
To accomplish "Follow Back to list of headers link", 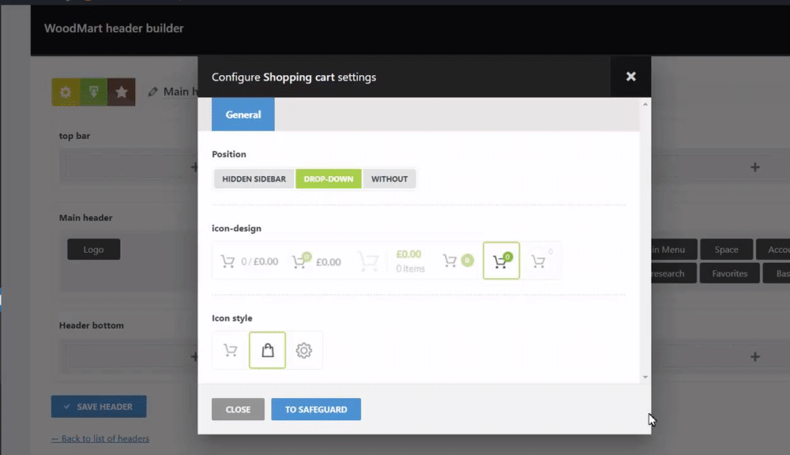I will (x=100, y=438).
